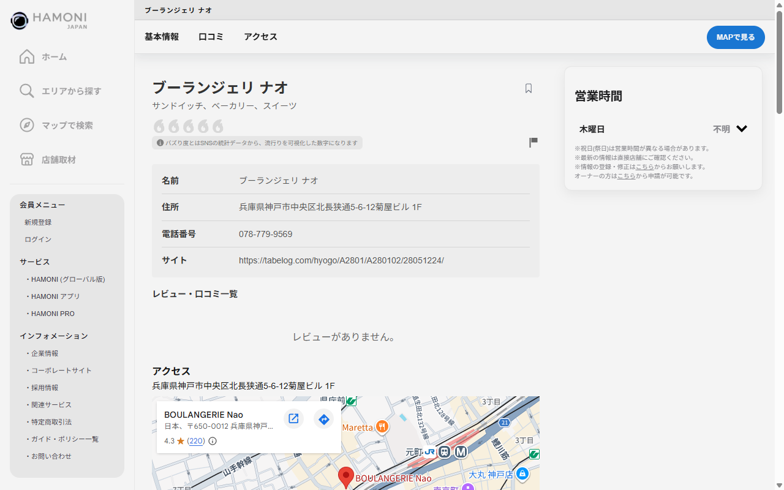This screenshot has width=784, height=490.
Task: Open the (220) reviews link on map
Action: point(196,441)
